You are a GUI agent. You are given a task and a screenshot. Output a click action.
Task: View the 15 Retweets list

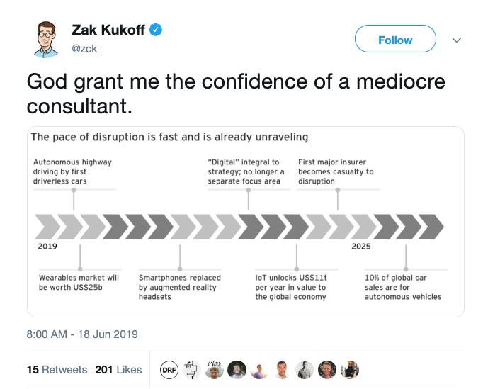coord(57,370)
